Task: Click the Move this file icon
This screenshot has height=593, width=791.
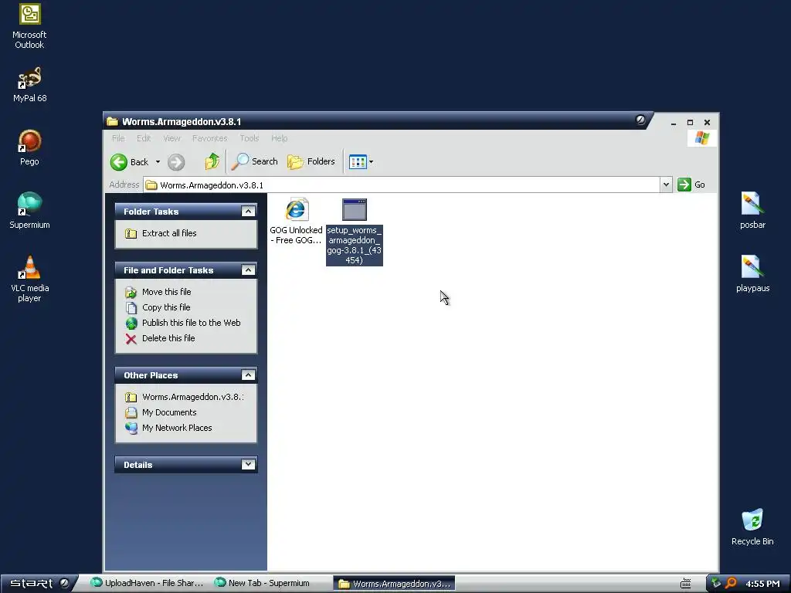Action: [x=131, y=293]
